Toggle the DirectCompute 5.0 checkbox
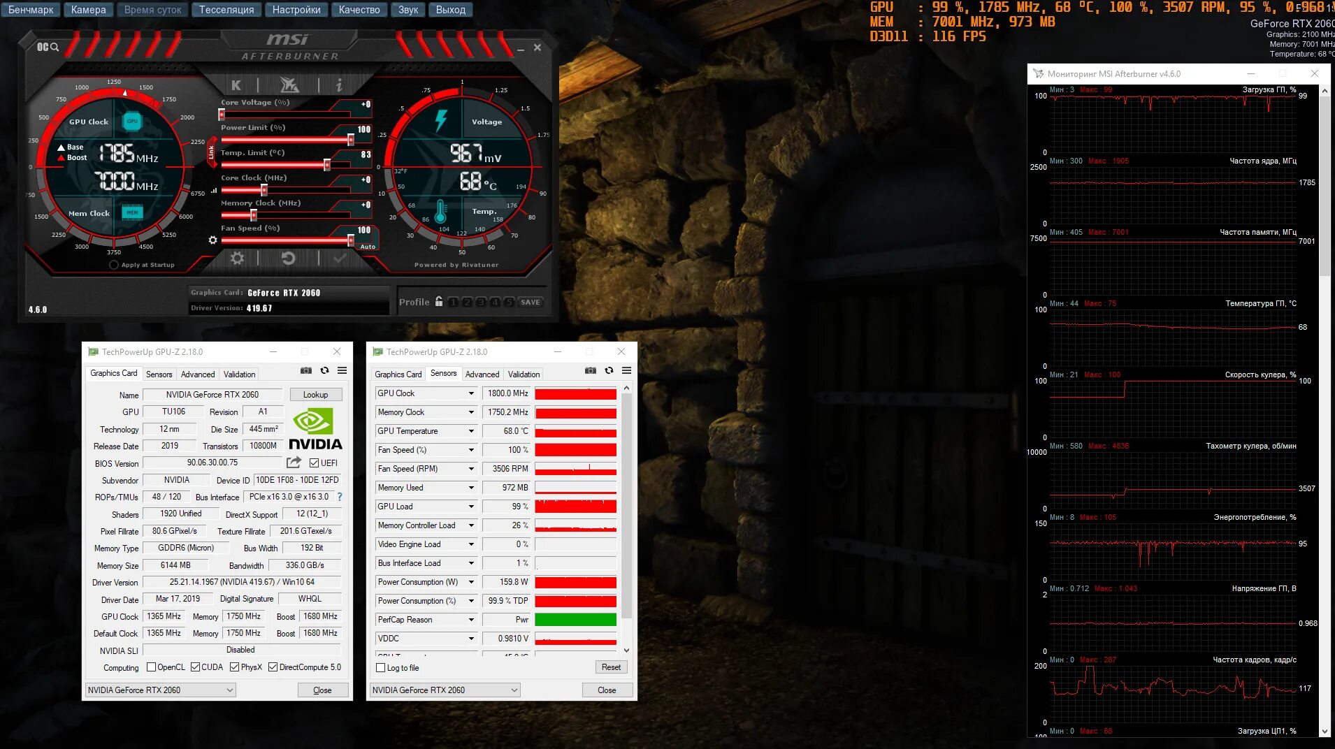 coord(273,667)
